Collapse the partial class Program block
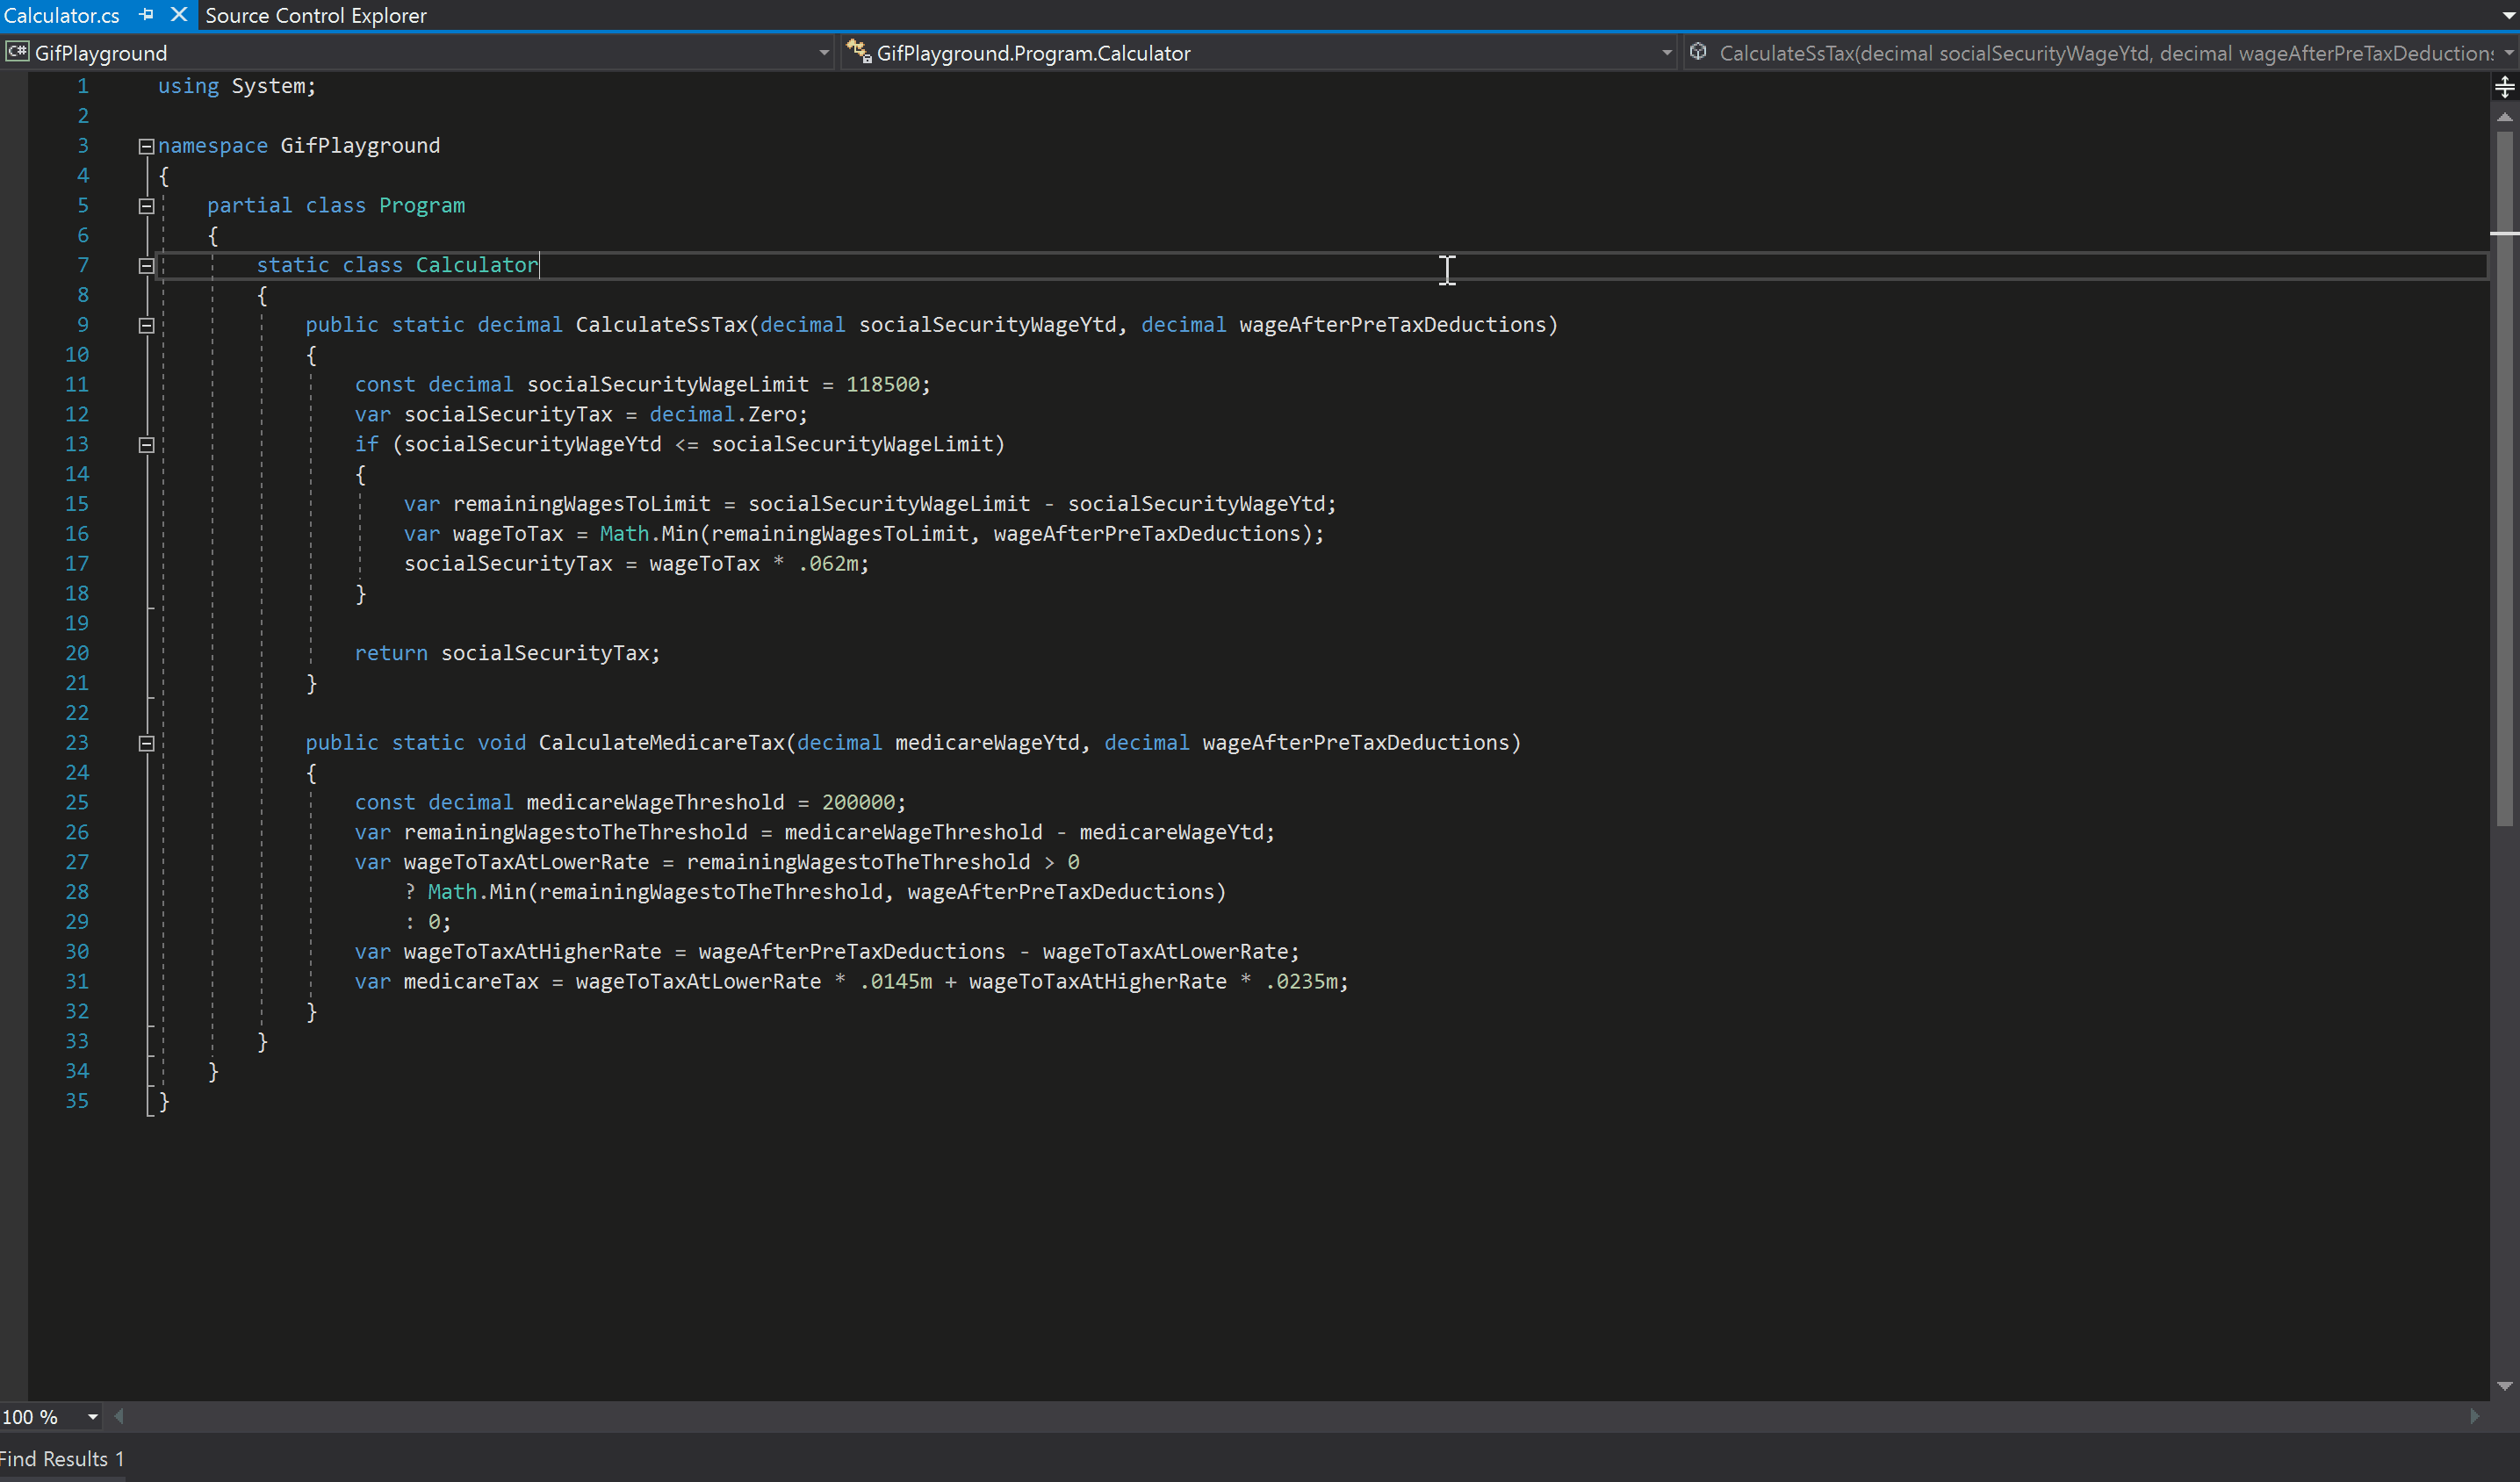This screenshot has width=2520, height=1482. click(146, 206)
